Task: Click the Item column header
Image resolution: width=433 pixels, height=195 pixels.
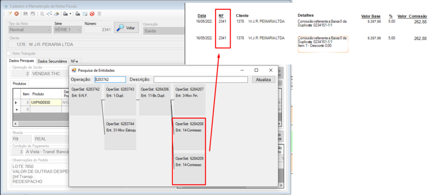Action: pos(26,94)
